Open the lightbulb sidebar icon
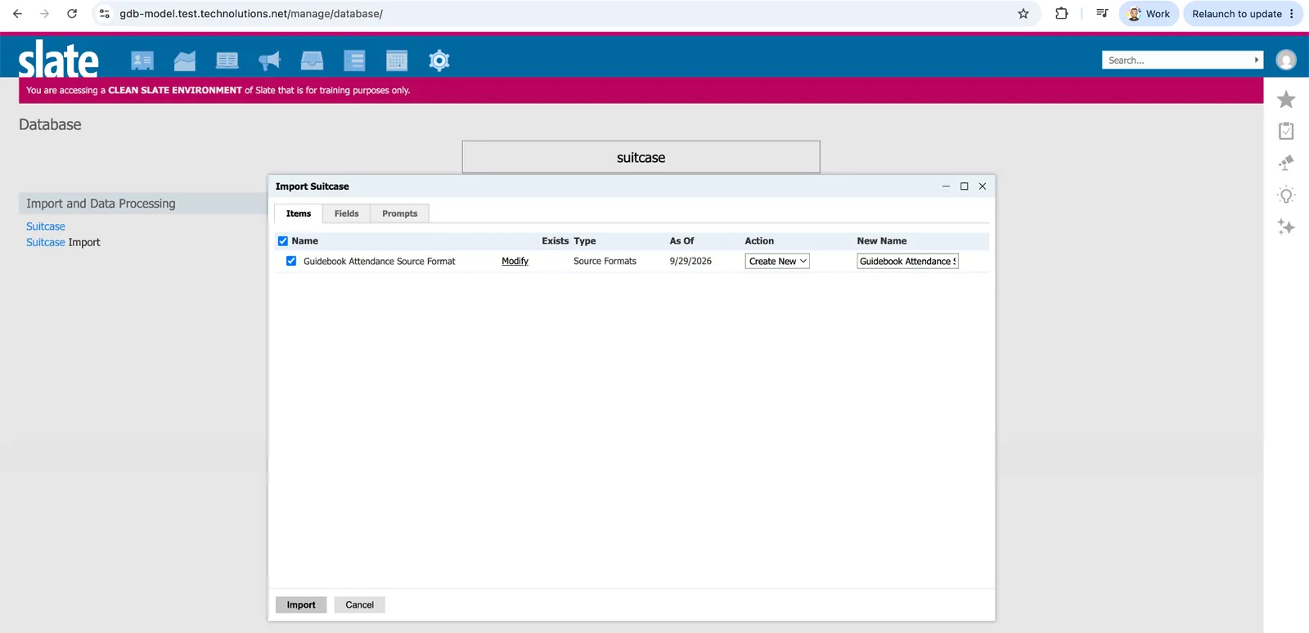Screen dimensions: 1309x633 click(1286, 195)
